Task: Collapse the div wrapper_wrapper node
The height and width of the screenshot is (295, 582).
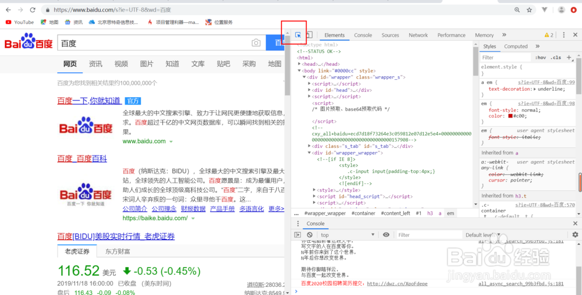Action: click(x=309, y=152)
